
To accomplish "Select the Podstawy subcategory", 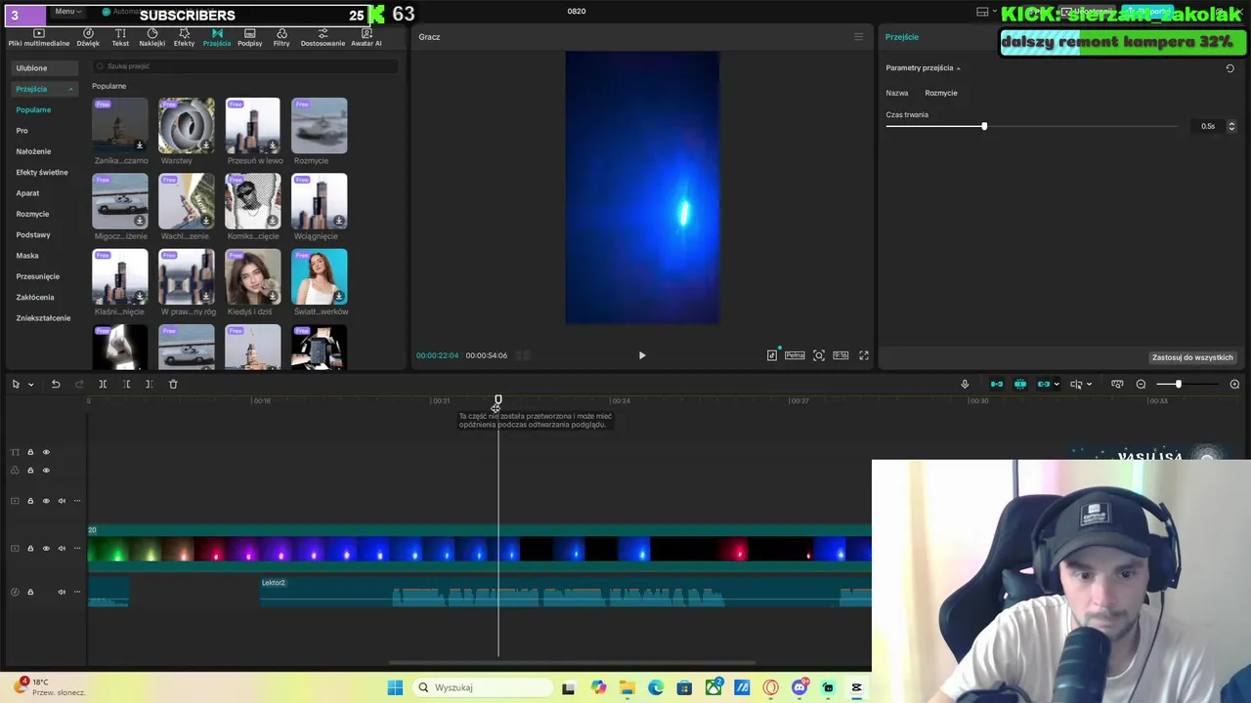I will 33,234.
